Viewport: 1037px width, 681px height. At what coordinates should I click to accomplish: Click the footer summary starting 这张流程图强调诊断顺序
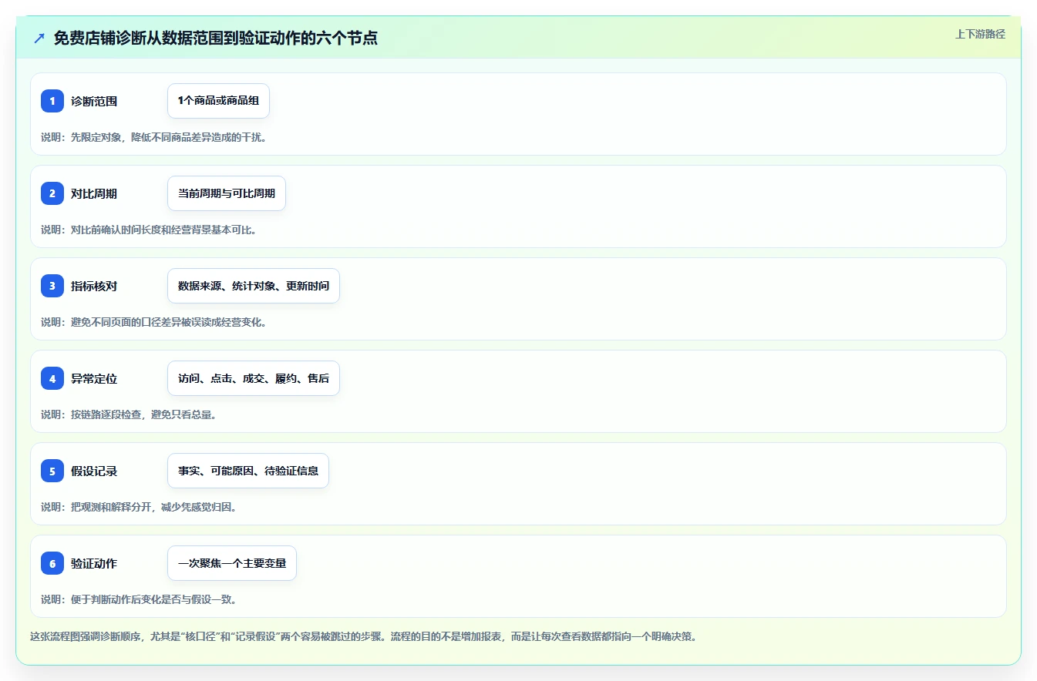click(363, 637)
